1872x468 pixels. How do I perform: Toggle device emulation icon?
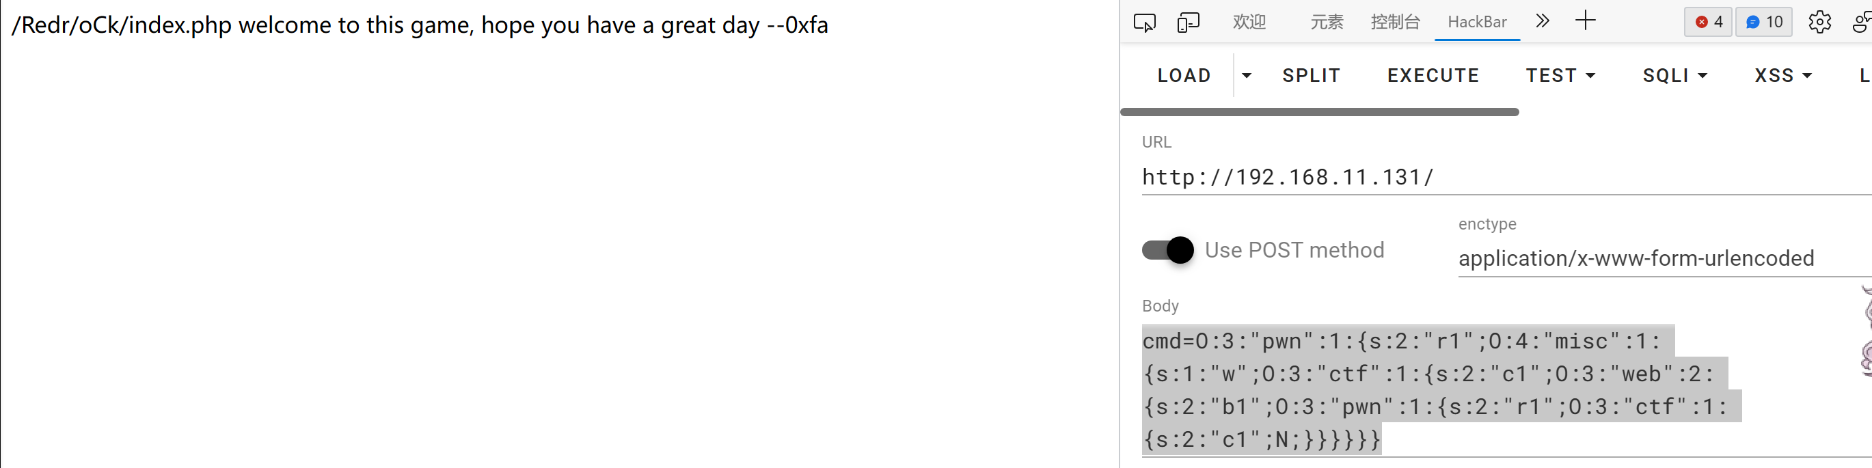(1188, 22)
